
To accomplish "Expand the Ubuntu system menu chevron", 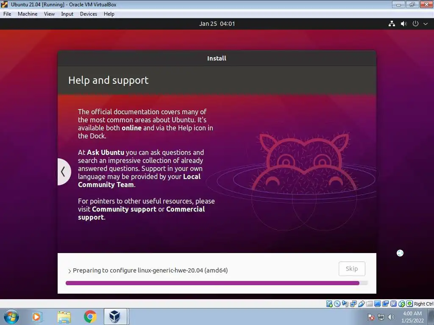I will [426, 24].
